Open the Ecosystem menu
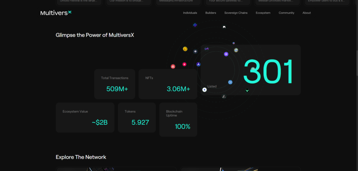Image resolution: width=358 pixels, height=171 pixels. pos(263,13)
